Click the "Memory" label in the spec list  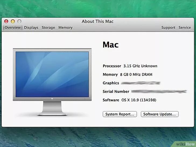click(110, 75)
